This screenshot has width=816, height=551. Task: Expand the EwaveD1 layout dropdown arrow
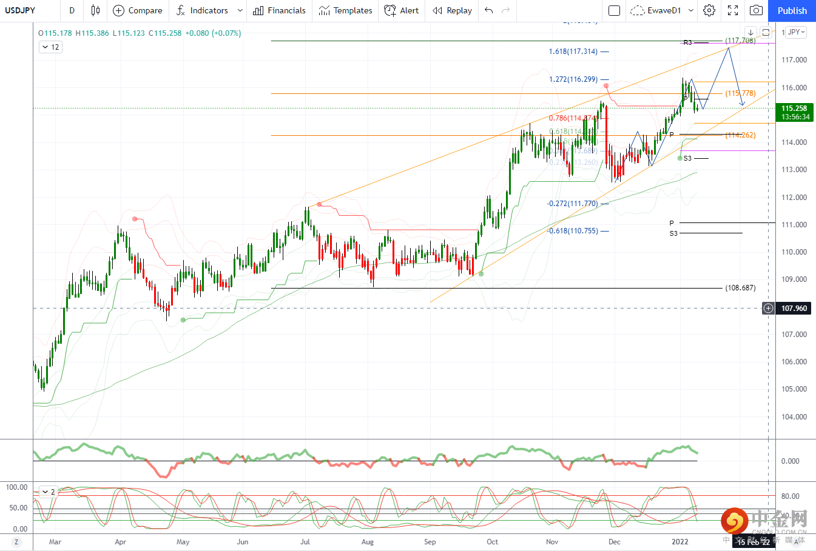(x=690, y=10)
